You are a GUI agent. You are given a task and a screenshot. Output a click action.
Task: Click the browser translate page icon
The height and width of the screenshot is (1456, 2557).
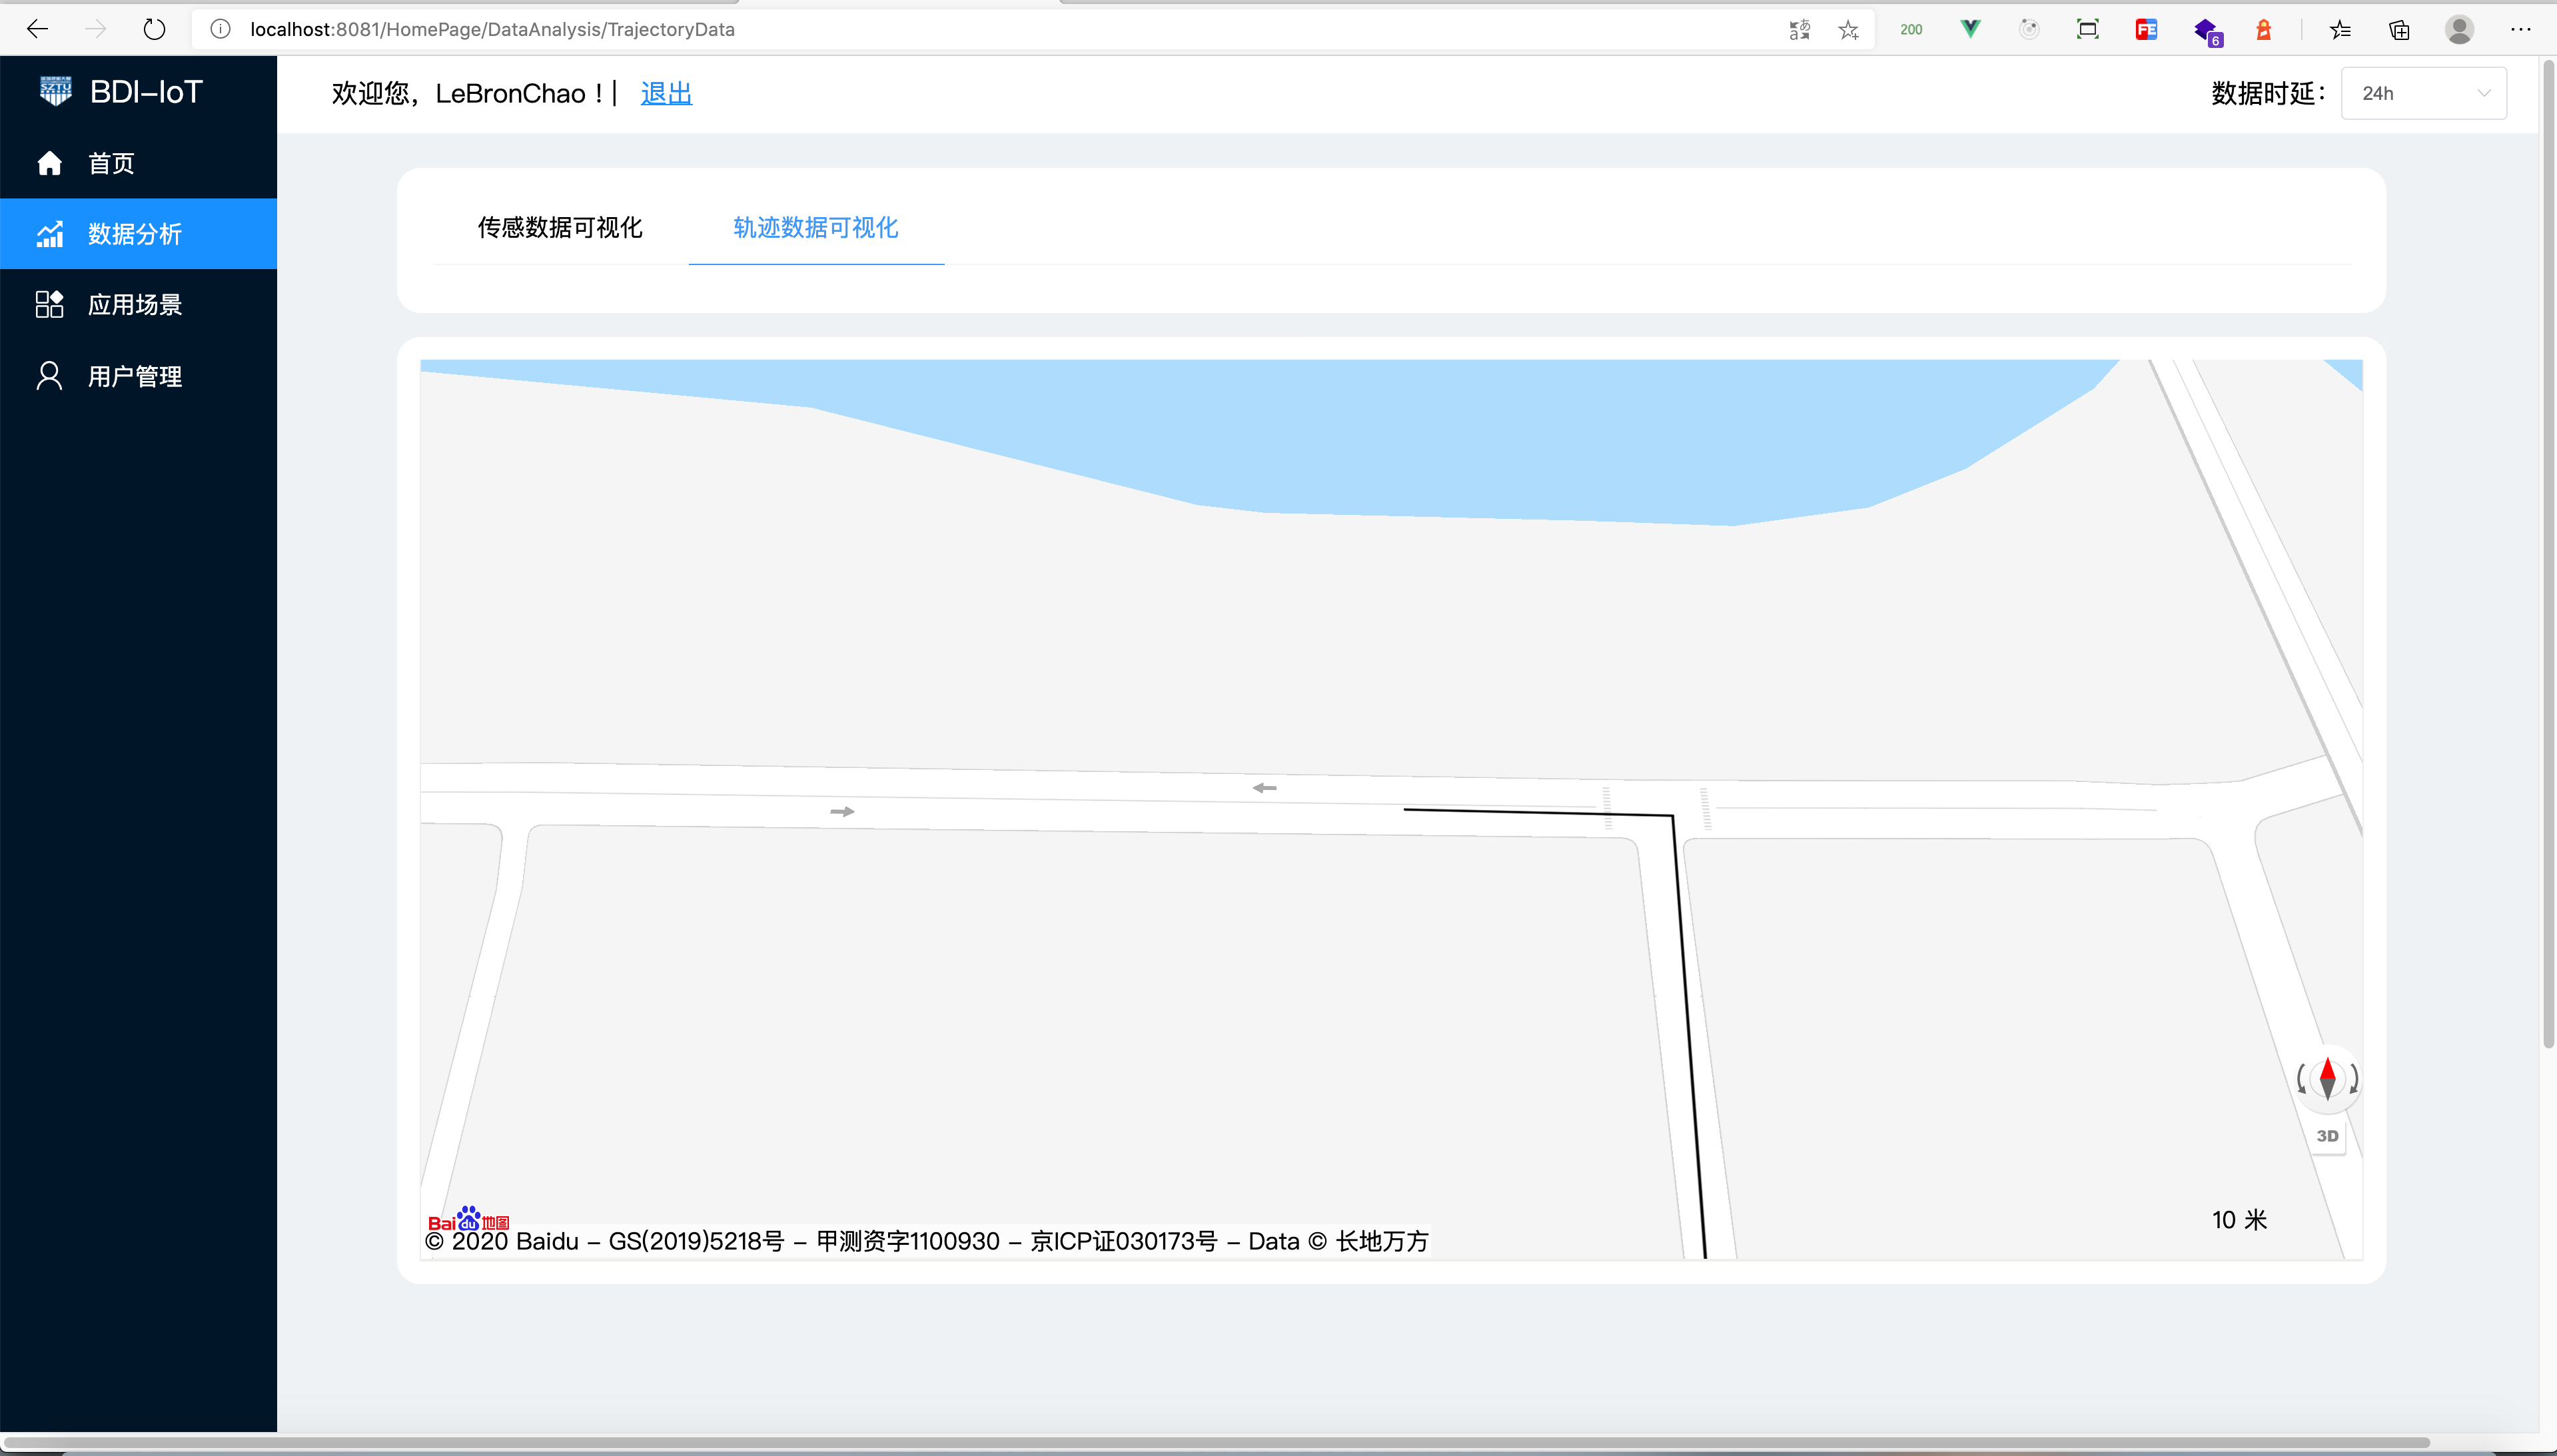(1799, 29)
